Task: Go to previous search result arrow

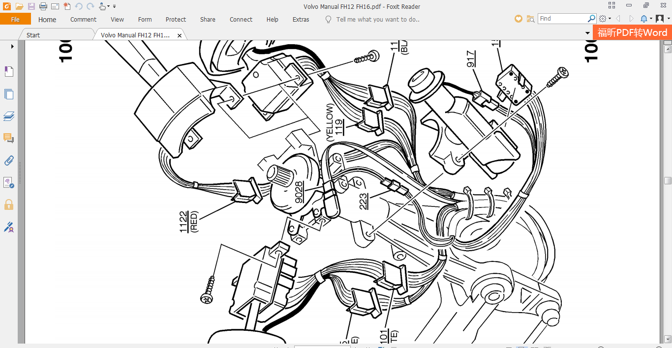Action: [x=618, y=19]
